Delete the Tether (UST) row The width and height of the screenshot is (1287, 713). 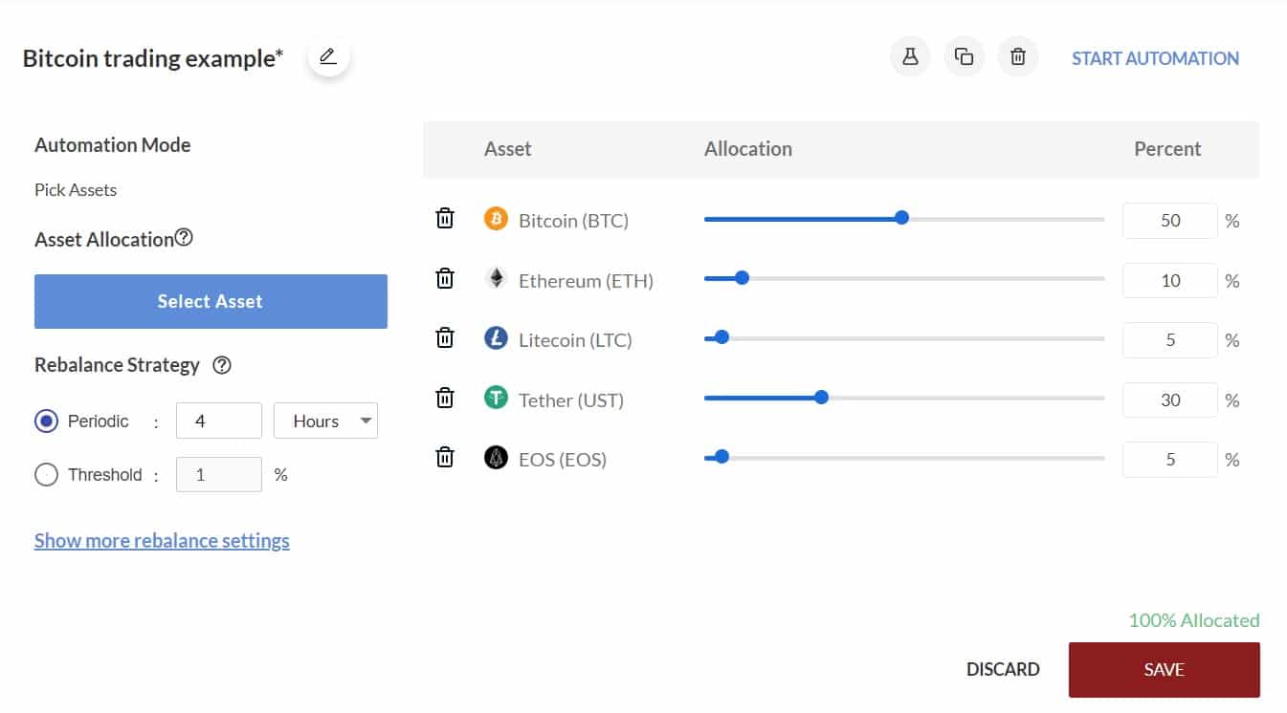(445, 399)
